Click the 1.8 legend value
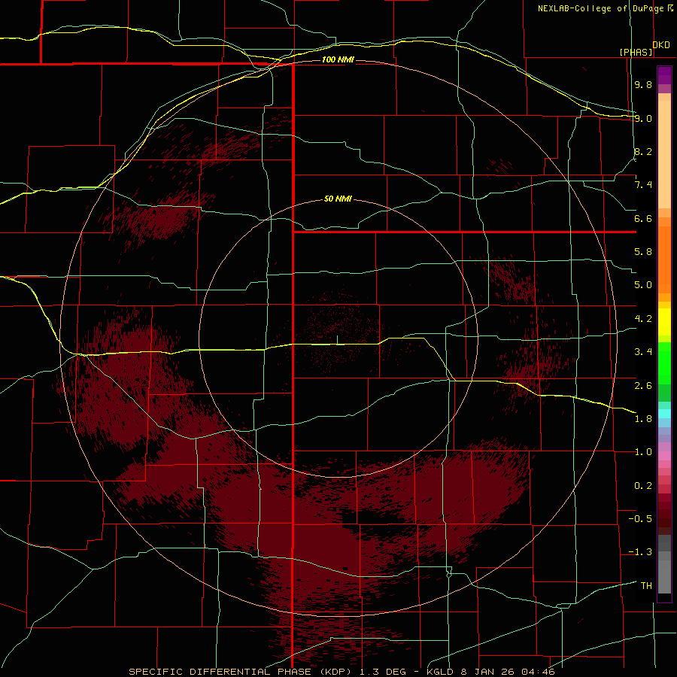The height and width of the screenshot is (677, 677). 643,419
